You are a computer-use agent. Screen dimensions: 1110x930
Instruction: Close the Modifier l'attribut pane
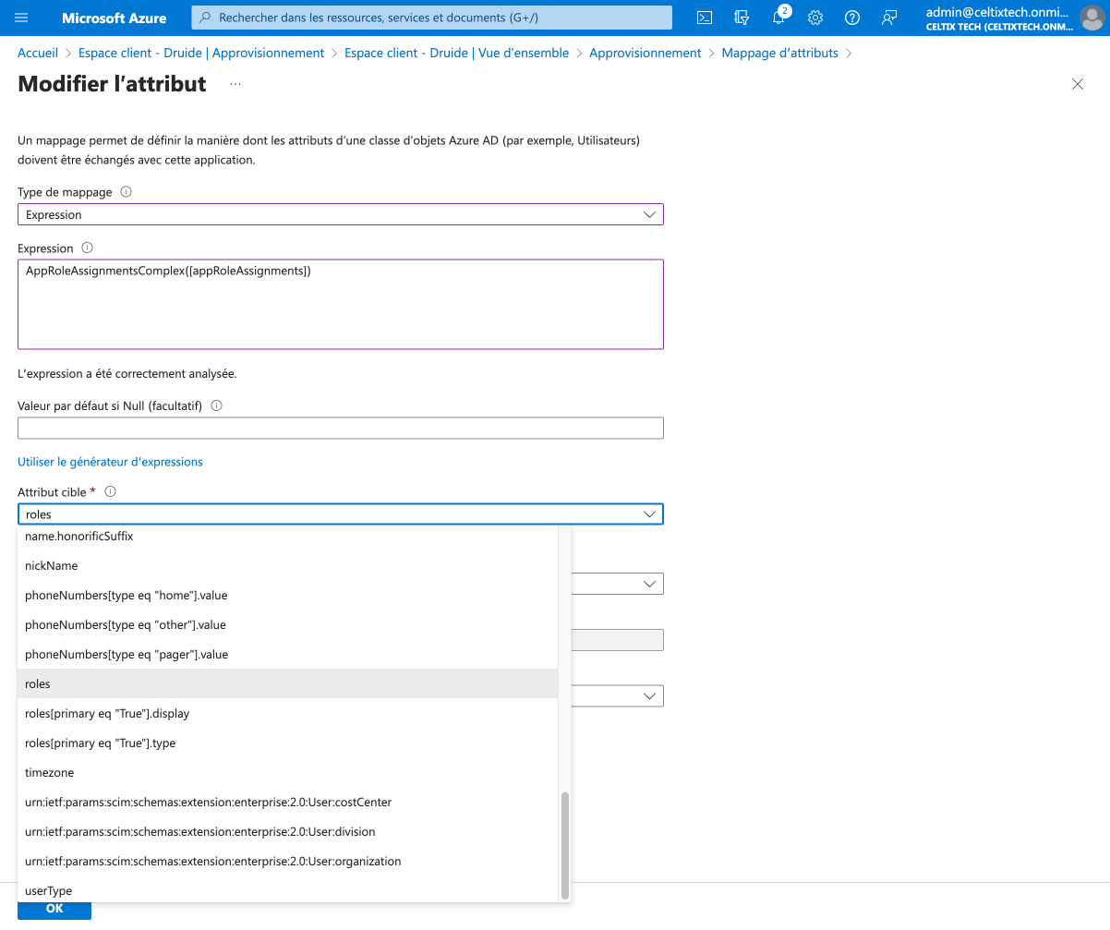pos(1077,84)
